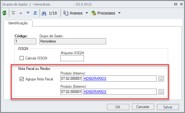
Task: Select the Identificação tab
Action: click(18, 23)
